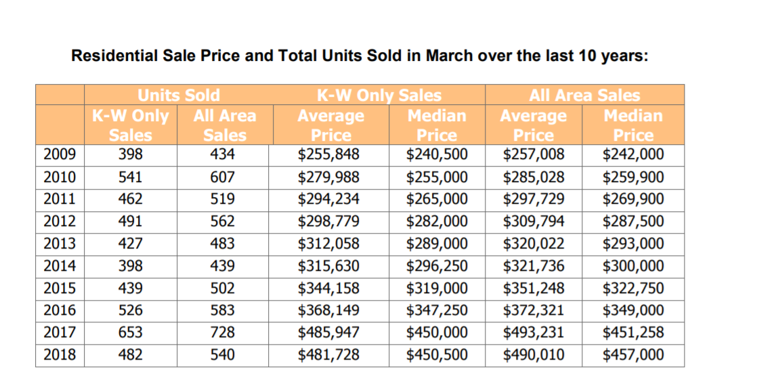Select the $282,000 median price cell
Viewport: 774px width, 388px height.
click(x=437, y=221)
